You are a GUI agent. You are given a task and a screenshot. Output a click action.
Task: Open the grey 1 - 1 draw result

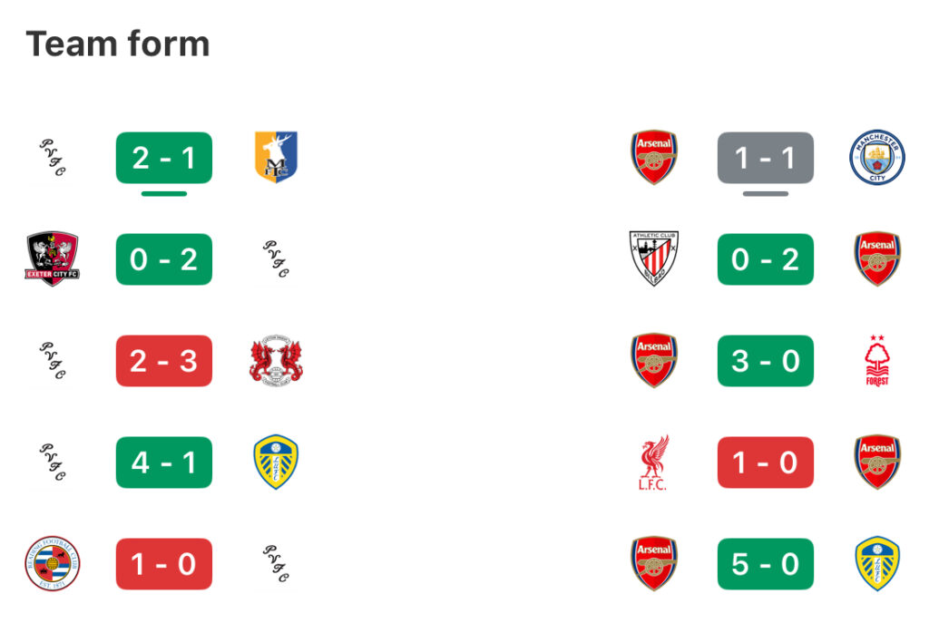pyautogui.click(x=766, y=158)
